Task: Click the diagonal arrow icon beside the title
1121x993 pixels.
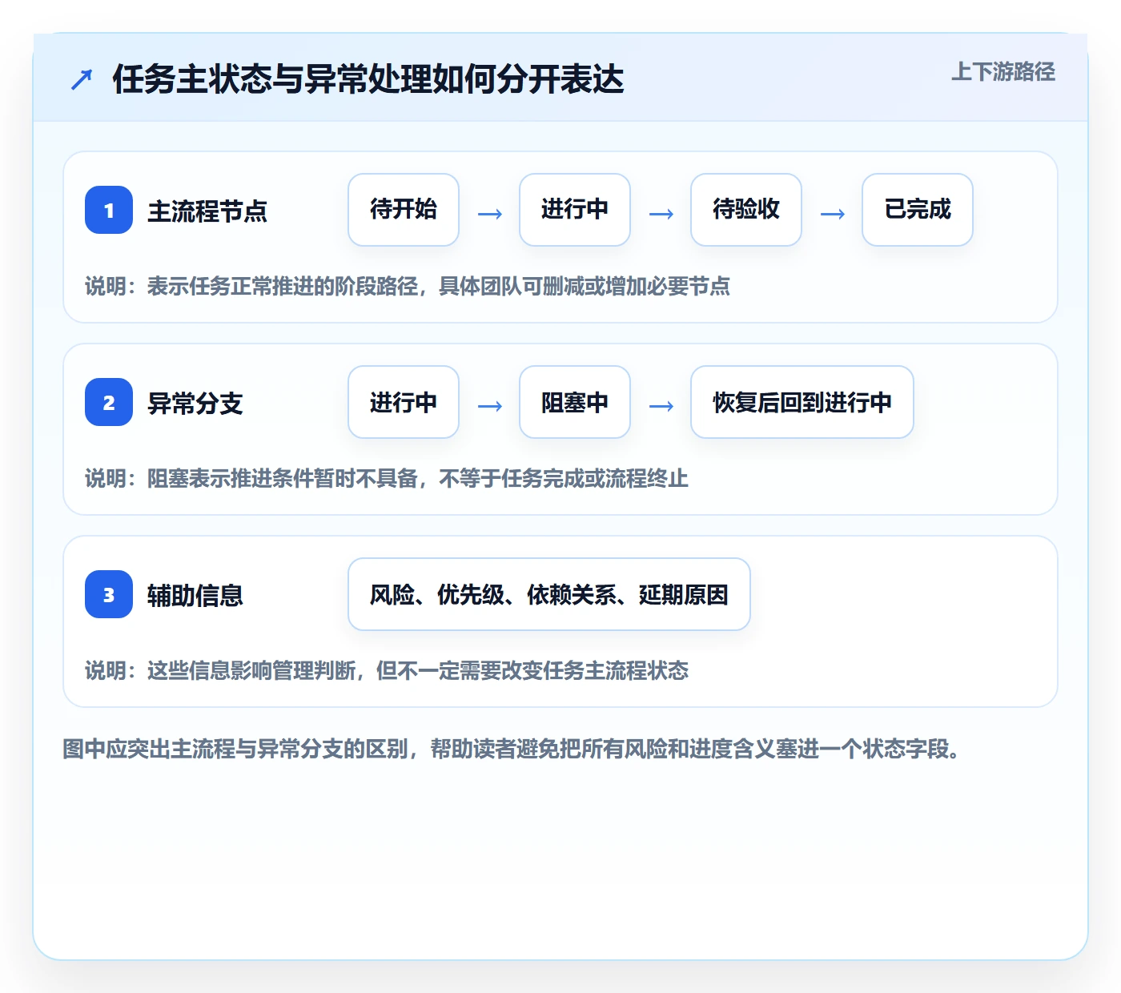Action: (x=82, y=79)
